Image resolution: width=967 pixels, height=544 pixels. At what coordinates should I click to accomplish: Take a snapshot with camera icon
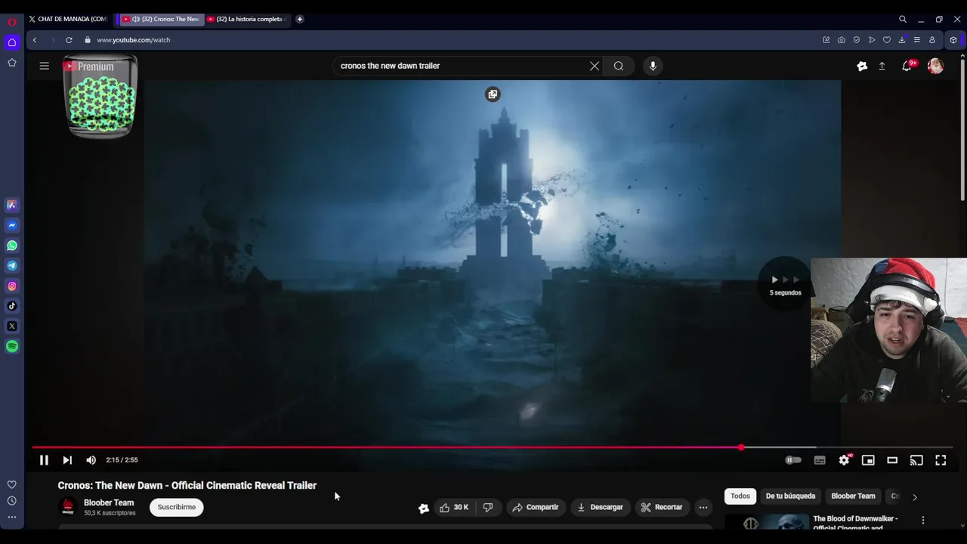[842, 40]
